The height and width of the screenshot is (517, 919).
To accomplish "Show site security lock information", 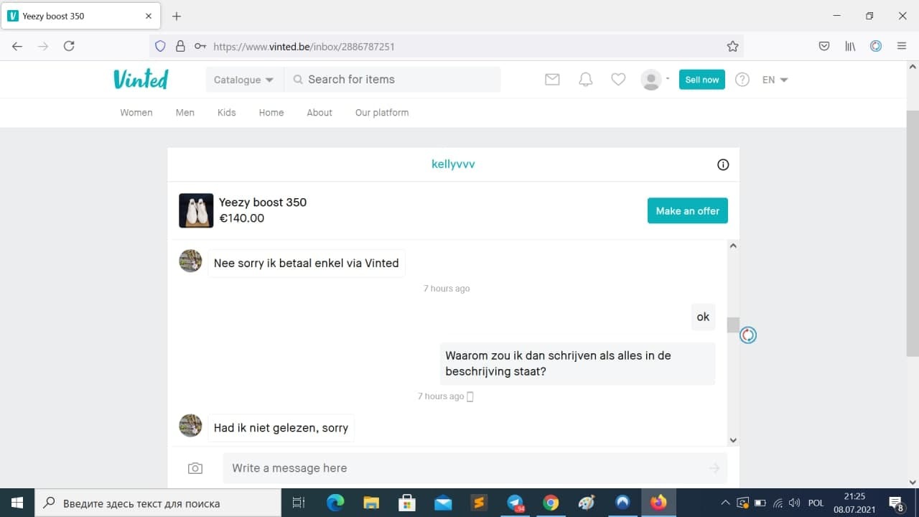I will (x=180, y=46).
